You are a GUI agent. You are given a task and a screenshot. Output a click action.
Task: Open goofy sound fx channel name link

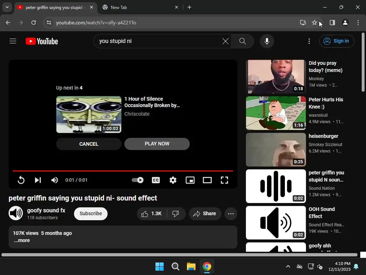point(46,210)
